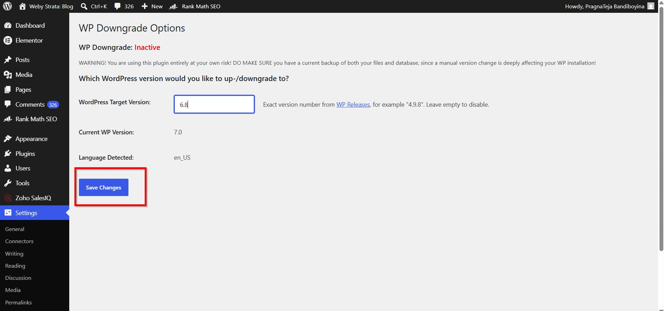Click the Media icon in the main sidebar
Viewport: 664px width, 311px height.
point(8,75)
